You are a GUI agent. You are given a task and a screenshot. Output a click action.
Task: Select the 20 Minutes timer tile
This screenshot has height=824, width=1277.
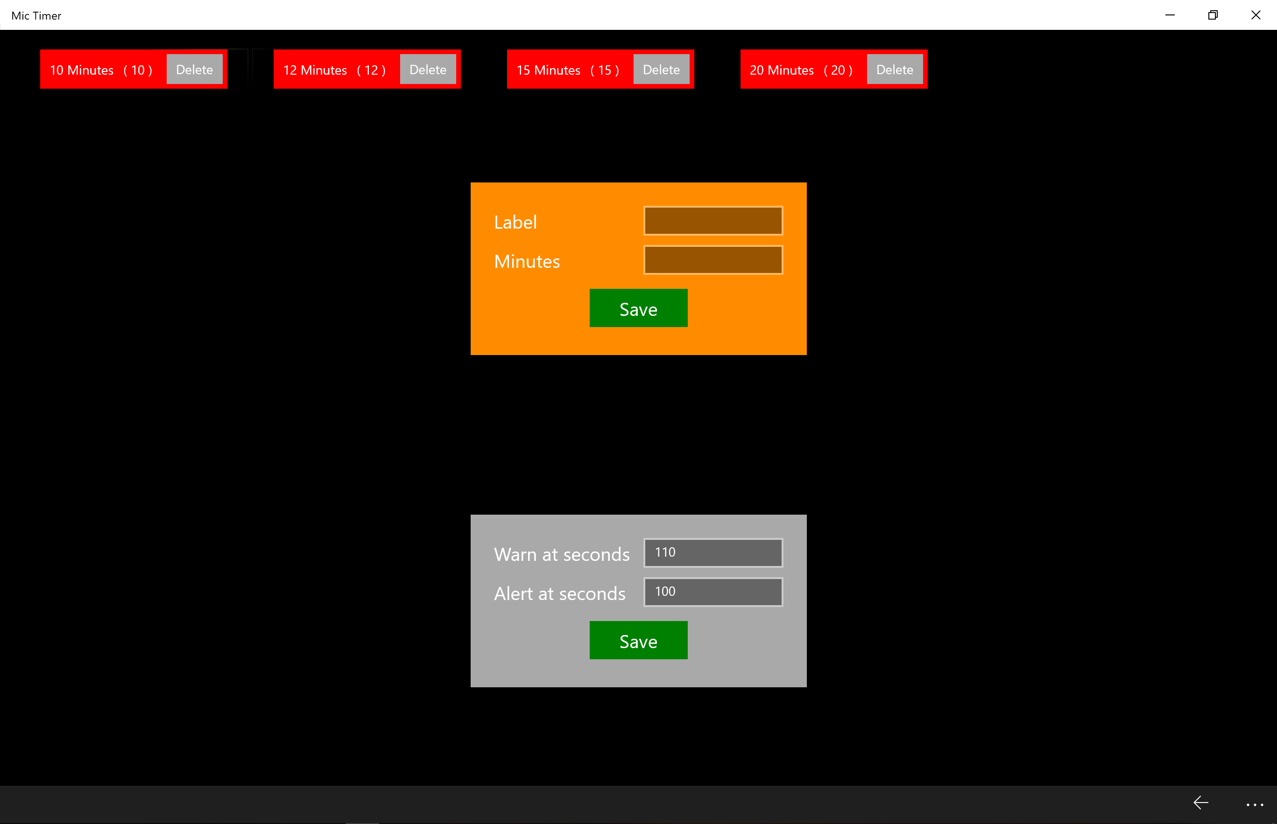pos(801,70)
